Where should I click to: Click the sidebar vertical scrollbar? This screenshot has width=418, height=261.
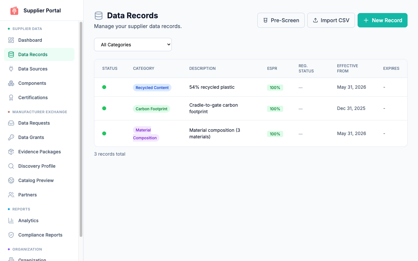click(81, 129)
